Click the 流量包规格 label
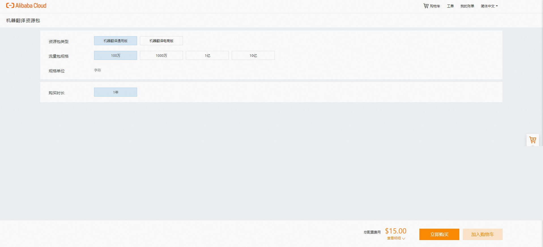The width and height of the screenshot is (543, 247). pos(59,56)
